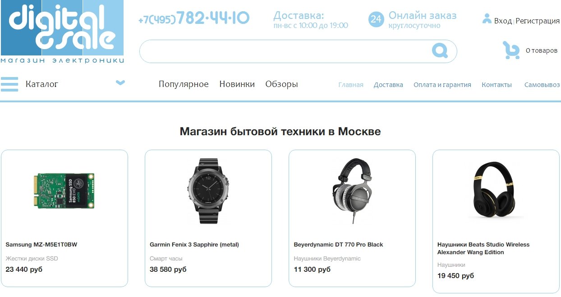Open Оплата и гарантия link
The width and height of the screenshot is (561, 297).
click(442, 85)
